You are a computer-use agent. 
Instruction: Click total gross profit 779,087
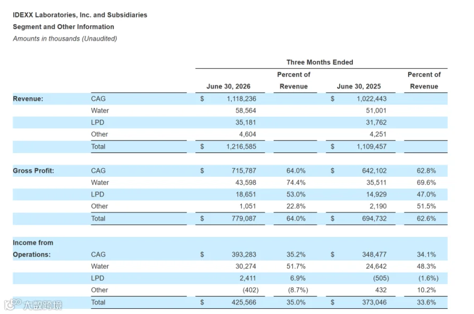(244, 218)
